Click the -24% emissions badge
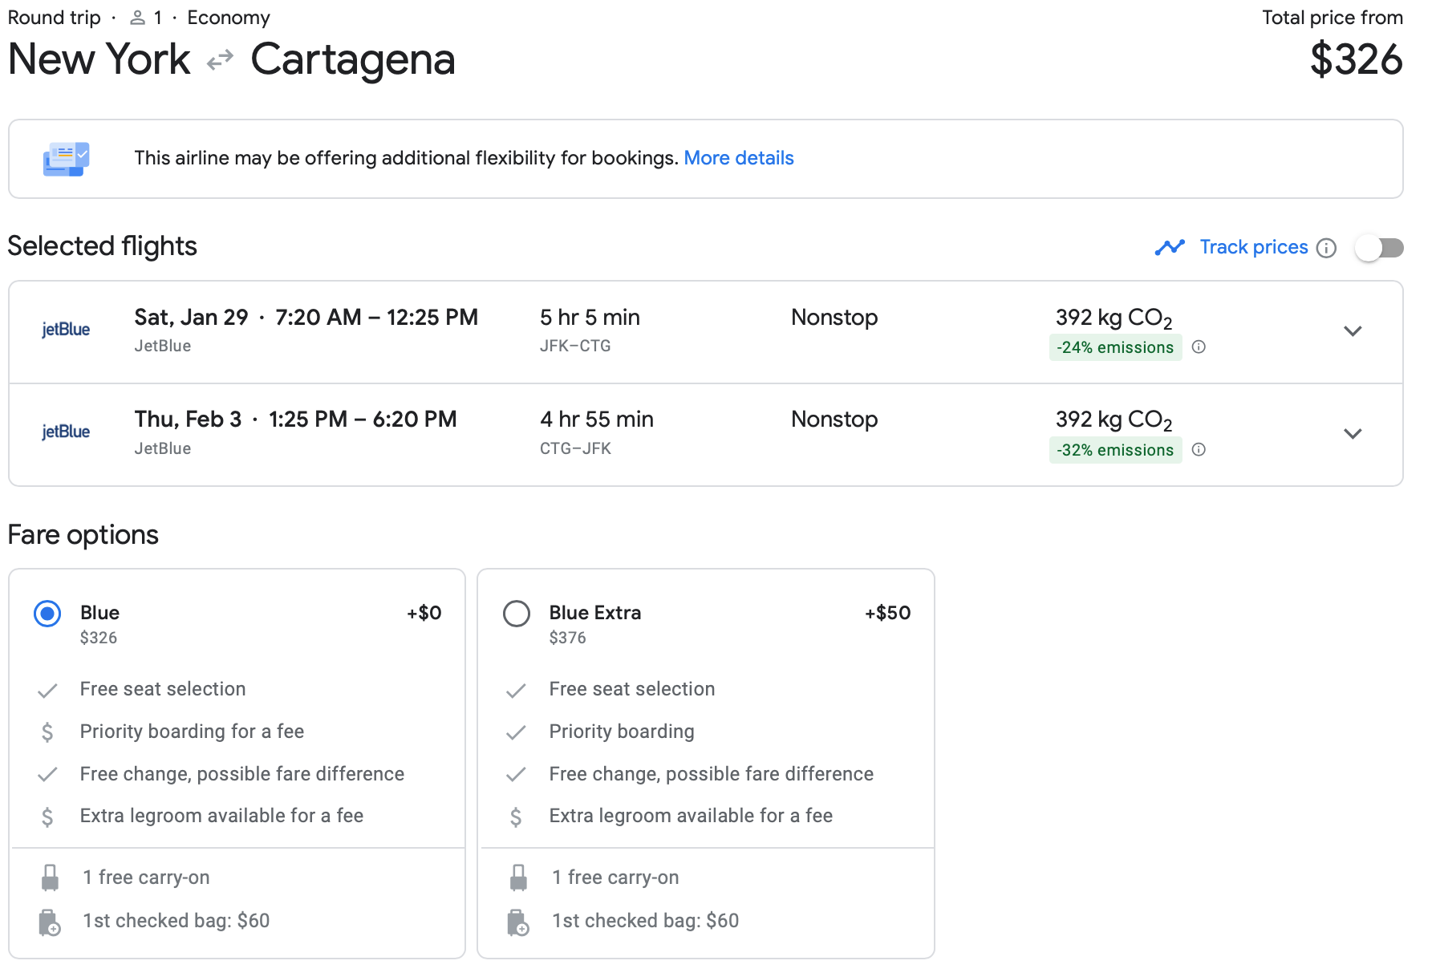 pyautogui.click(x=1114, y=347)
